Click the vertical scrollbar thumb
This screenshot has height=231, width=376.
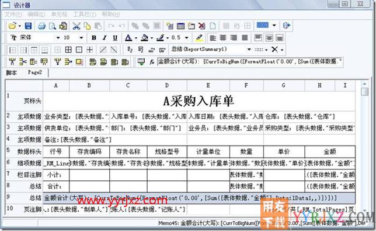tap(365, 92)
